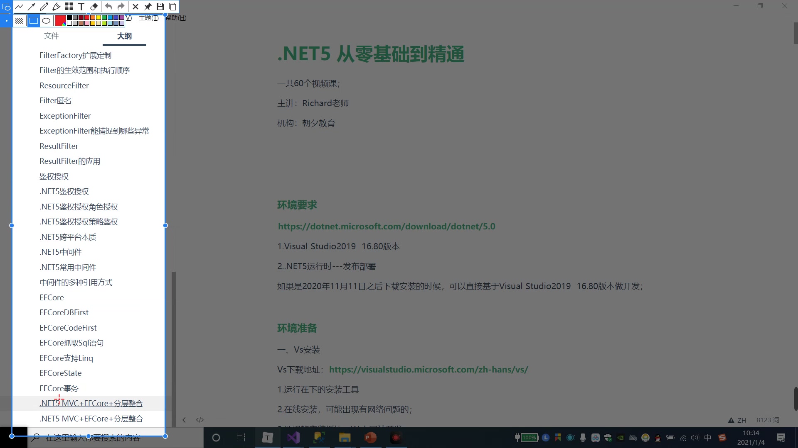
Task: Jump to 鉴权授权 outline entry
Action: click(54, 176)
